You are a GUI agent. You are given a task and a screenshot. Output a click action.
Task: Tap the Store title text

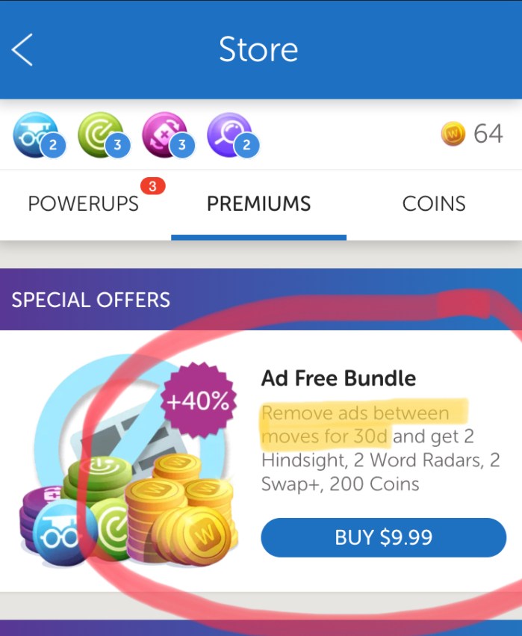[x=258, y=49]
